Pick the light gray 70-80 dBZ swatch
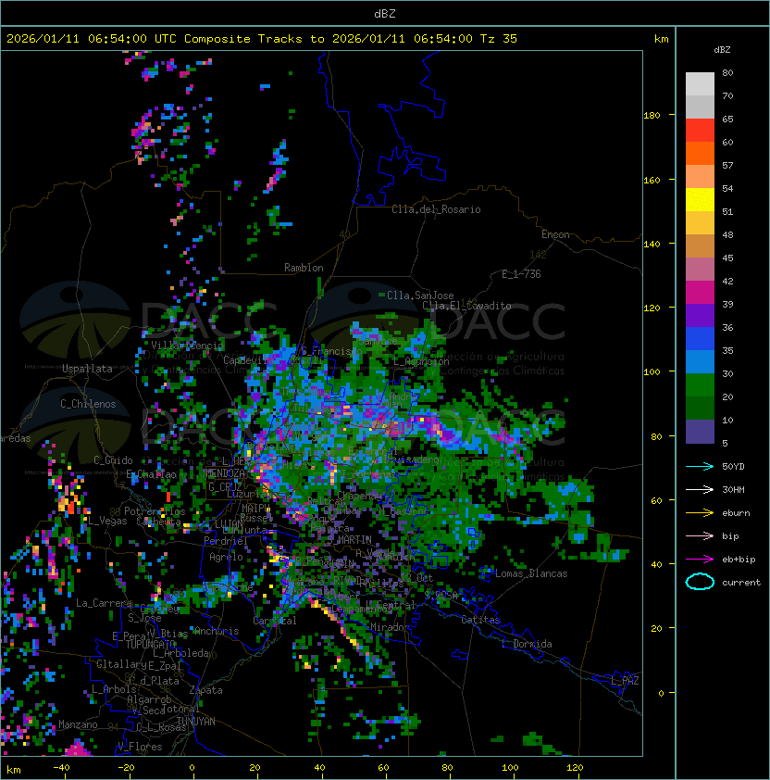This screenshot has width=770, height=780. pos(700,84)
